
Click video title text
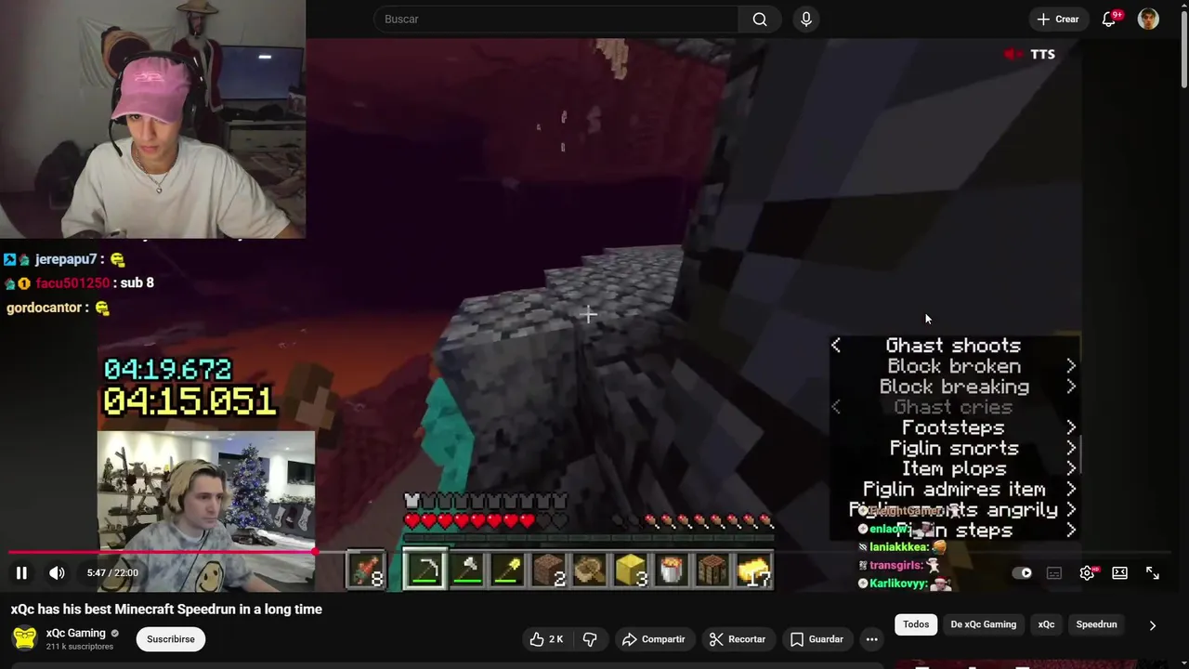click(x=166, y=610)
